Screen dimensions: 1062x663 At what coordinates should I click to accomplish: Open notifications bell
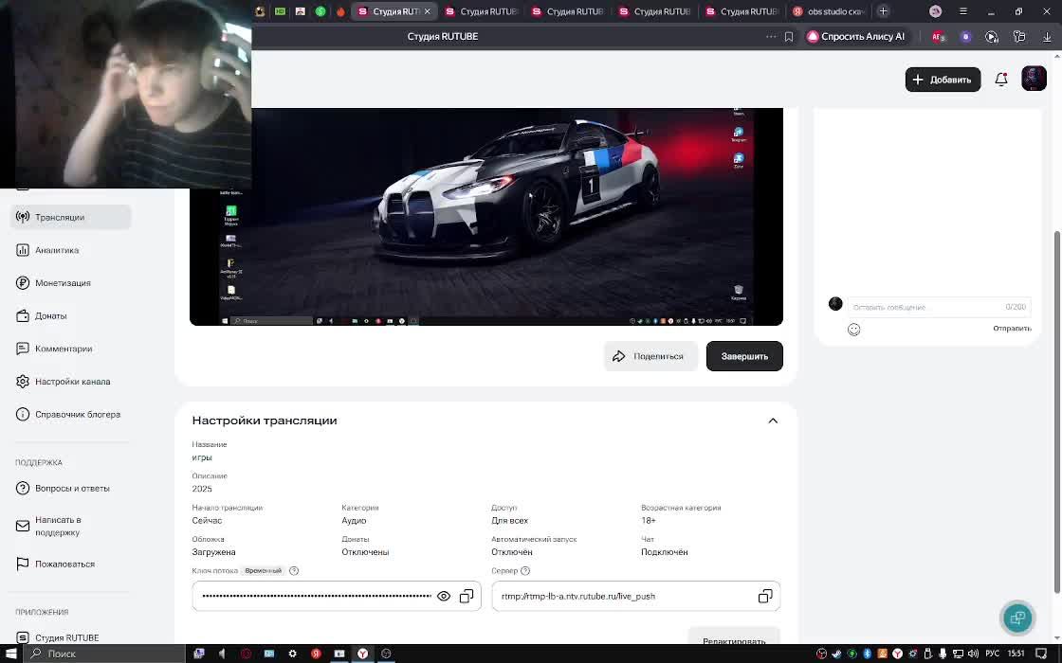coord(1001,80)
